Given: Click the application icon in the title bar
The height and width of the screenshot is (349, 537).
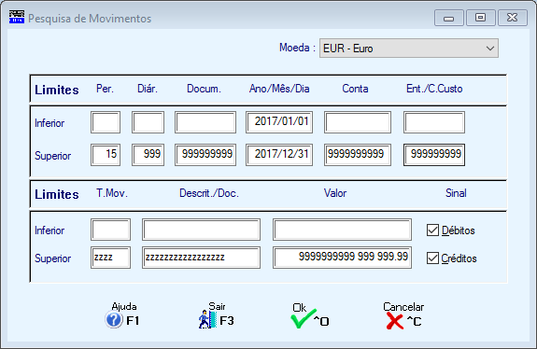Looking at the screenshot, I should [17, 17].
